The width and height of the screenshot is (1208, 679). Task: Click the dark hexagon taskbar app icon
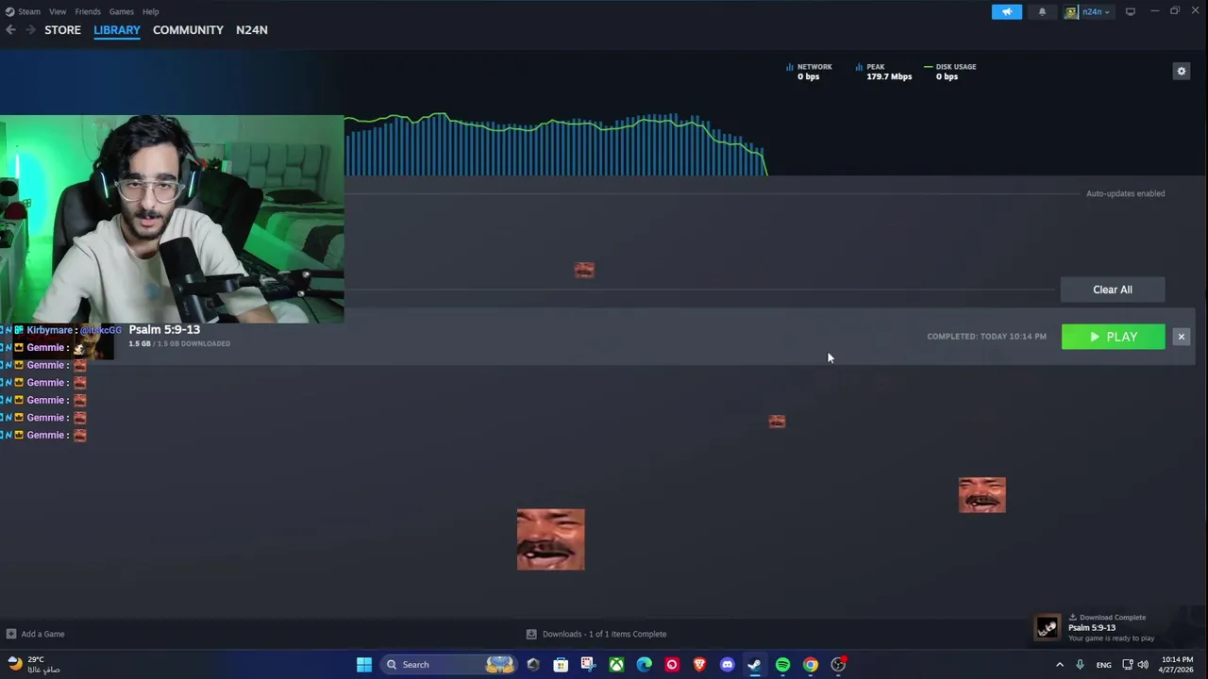coord(533,665)
